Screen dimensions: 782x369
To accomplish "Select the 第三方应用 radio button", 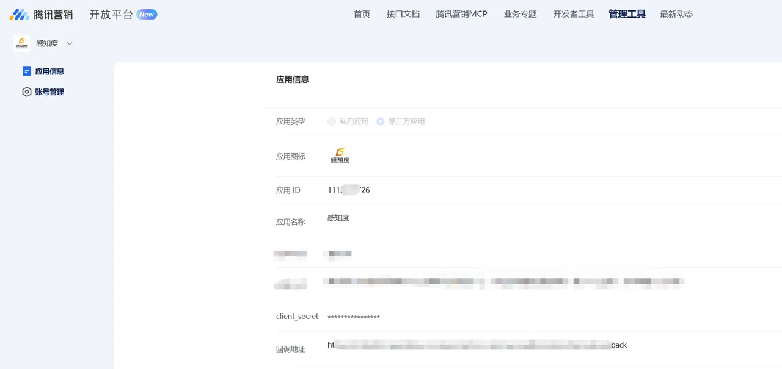I will tap(381, 121).
